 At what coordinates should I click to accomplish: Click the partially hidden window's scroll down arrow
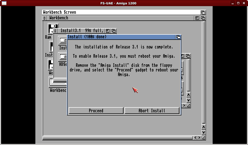point(188,100)
